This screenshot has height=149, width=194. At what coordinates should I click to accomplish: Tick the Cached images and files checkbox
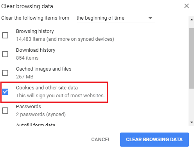(x=5, y=73)
